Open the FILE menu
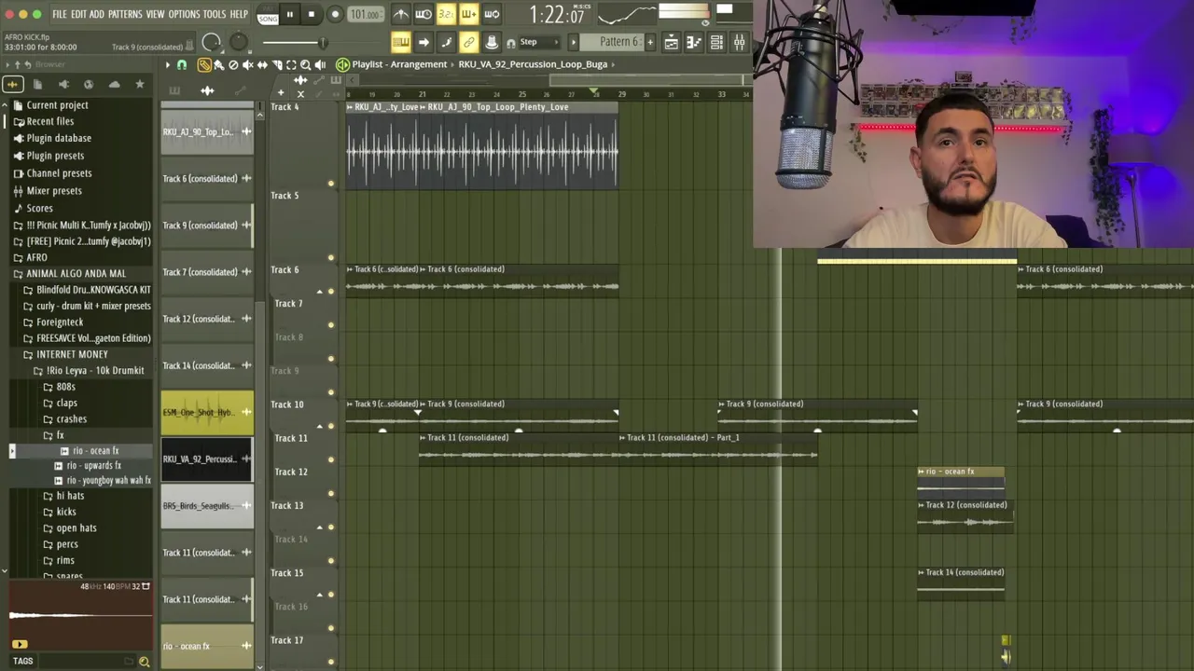This screenshot has width=1194, height=671. click(x=60, y=14)
